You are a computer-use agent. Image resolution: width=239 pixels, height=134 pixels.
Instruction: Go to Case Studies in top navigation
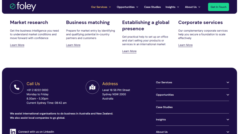click(152, 7)
